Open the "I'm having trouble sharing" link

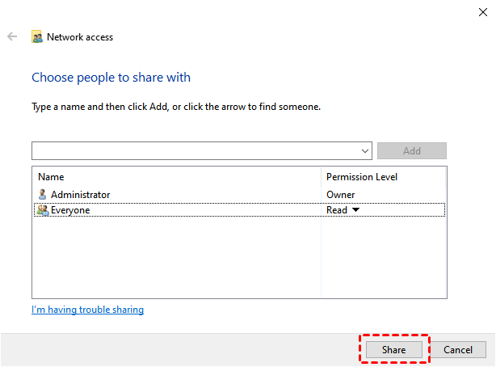tap(87, 310)
